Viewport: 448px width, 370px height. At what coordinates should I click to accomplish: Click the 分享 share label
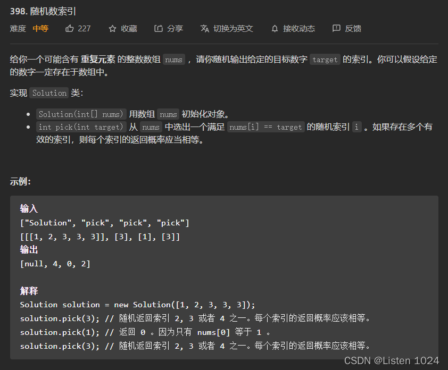click(x=175, y=29)
